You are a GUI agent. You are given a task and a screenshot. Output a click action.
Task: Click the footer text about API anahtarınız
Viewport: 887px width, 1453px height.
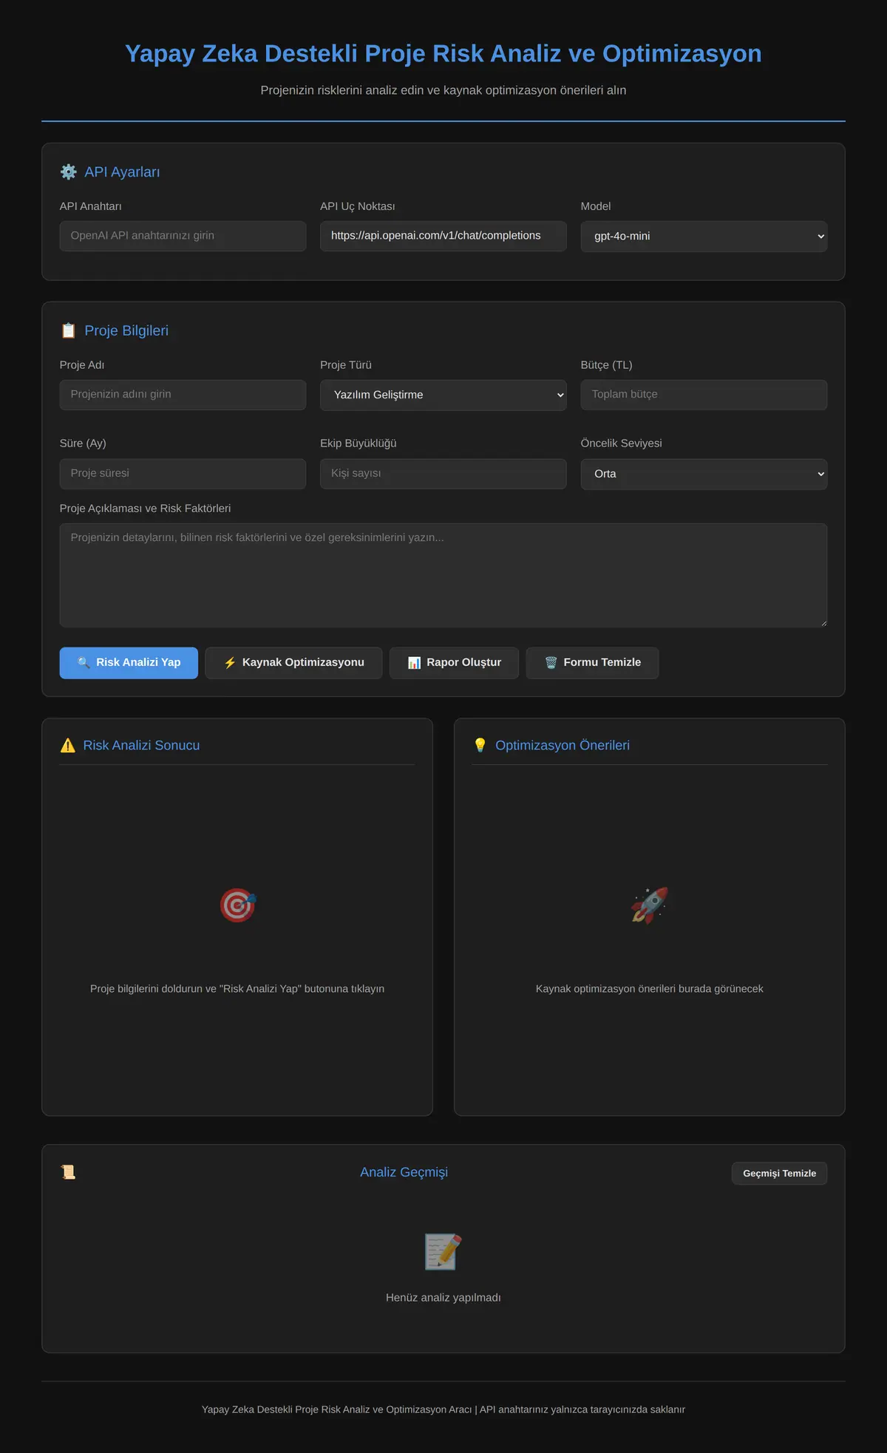coord(443,1409)
